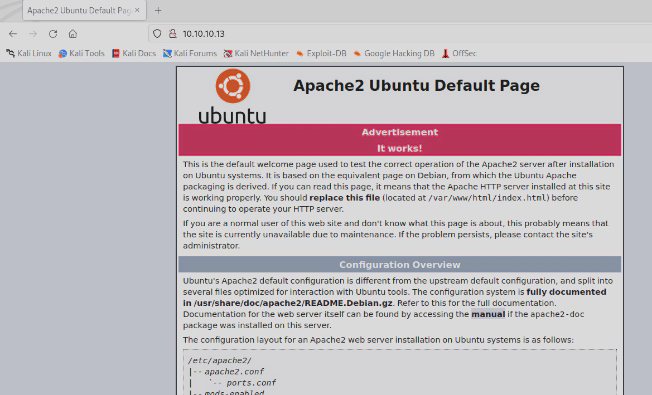Open the browser home page
Image resolution: width=652 pixels, height=395 pixels.
pos(73,33)
